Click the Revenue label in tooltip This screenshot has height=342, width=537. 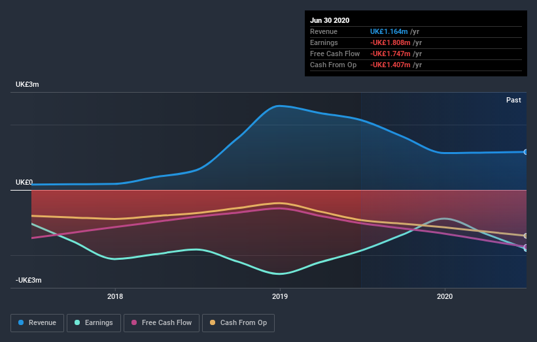pyautogui.click(x=324, y=31)
